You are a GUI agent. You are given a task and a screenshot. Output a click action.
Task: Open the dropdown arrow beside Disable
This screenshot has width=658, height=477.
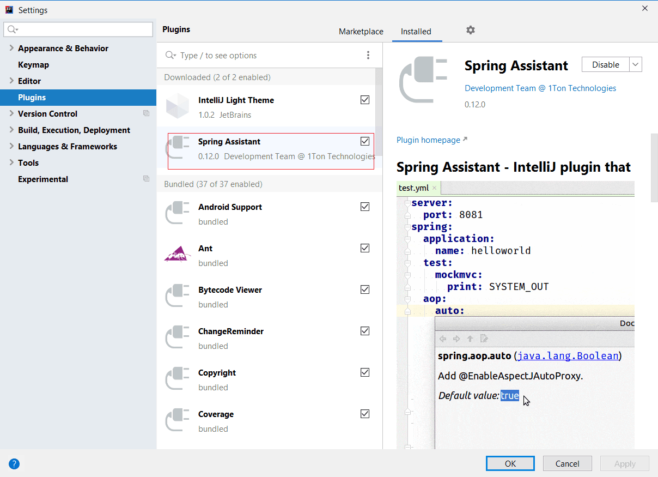(636, 64)
